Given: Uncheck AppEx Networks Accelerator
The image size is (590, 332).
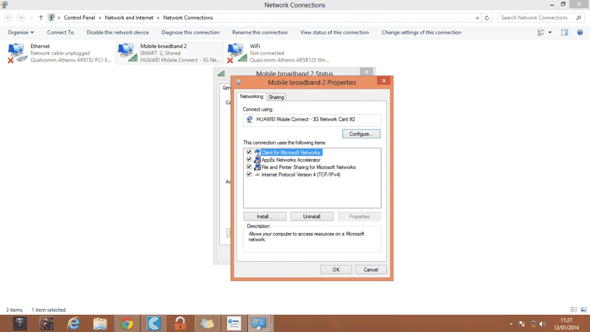Looking at the screenshot, I should (249, 160).
